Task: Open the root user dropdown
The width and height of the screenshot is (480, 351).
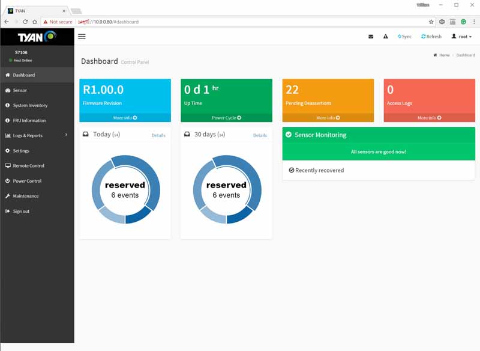Action: (461, 37)
